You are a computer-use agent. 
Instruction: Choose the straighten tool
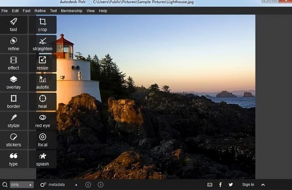[x=42, y=44]
